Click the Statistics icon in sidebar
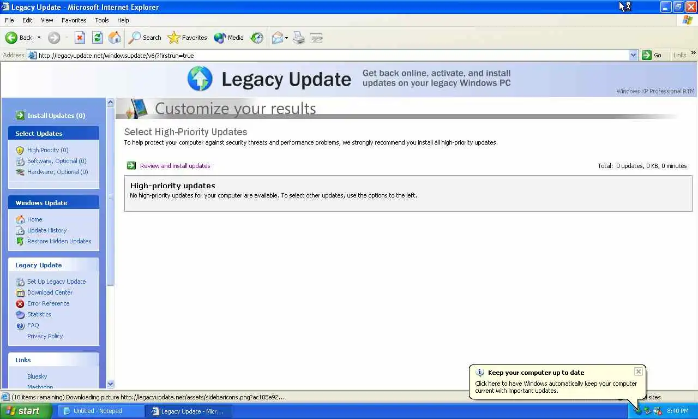 (x=20, y=314)
